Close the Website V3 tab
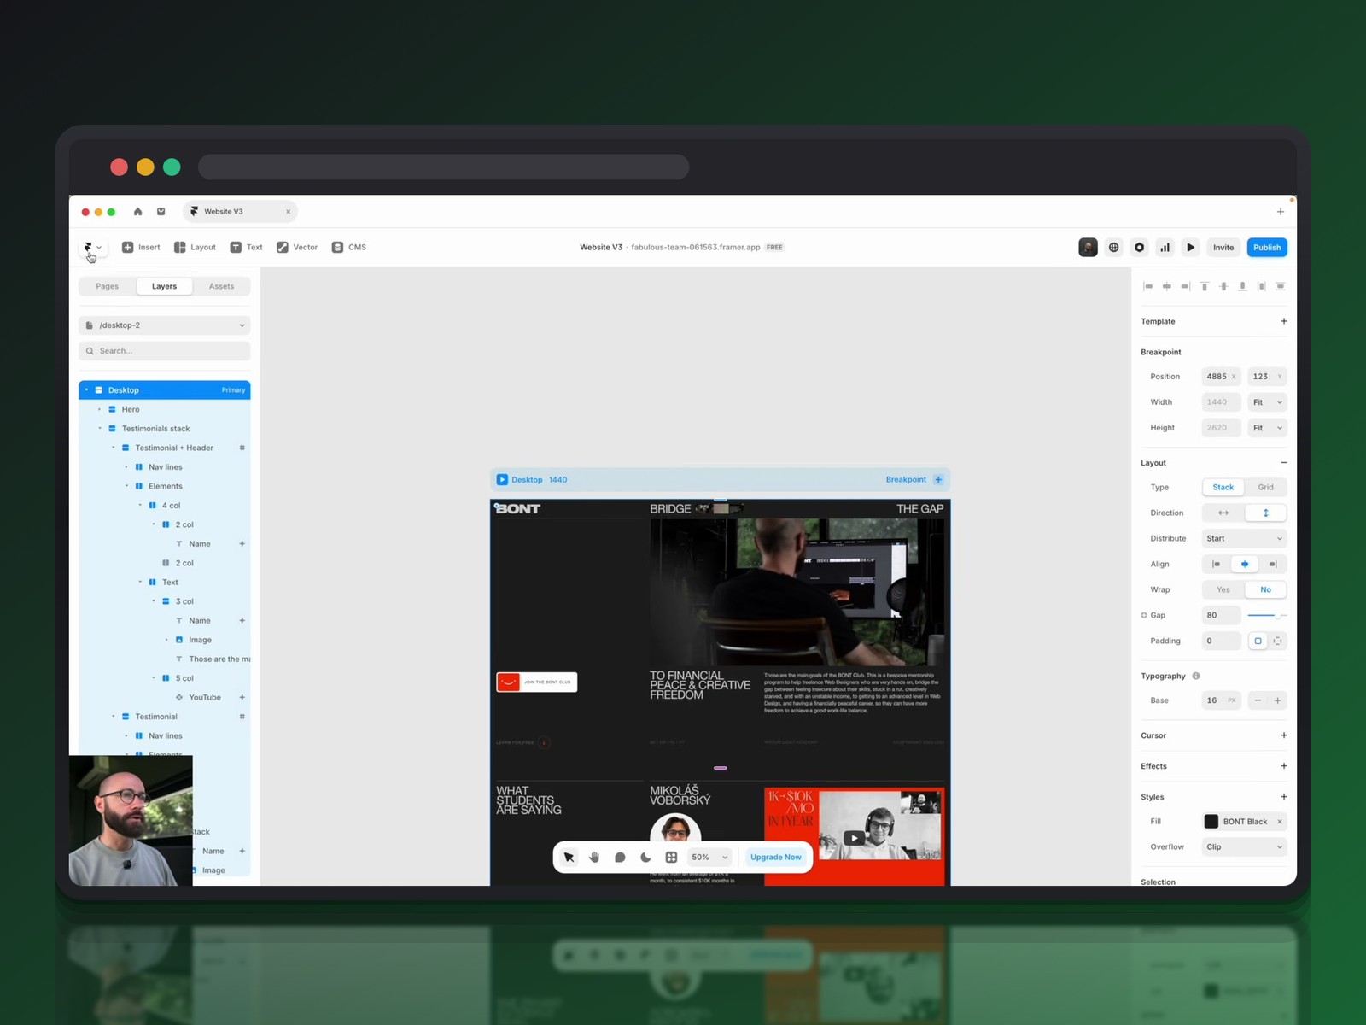This screenshot has height=1025, width=1366. click(288, 212)
